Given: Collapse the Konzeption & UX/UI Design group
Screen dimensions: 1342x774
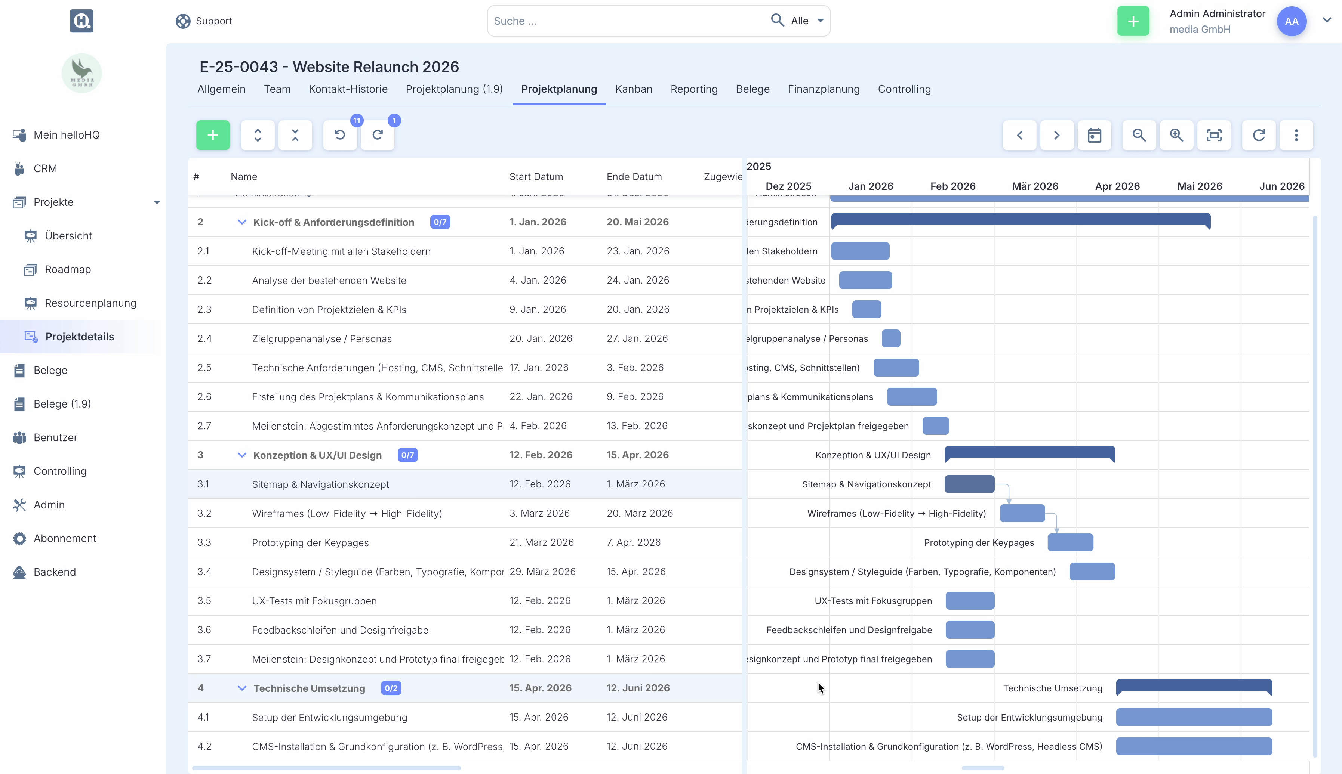Looking at the screenshot, I should click(241, 455).
